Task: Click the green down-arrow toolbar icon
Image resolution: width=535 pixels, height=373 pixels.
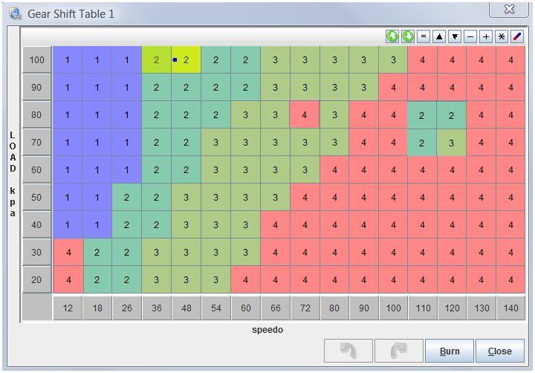Action: point(408,36)
